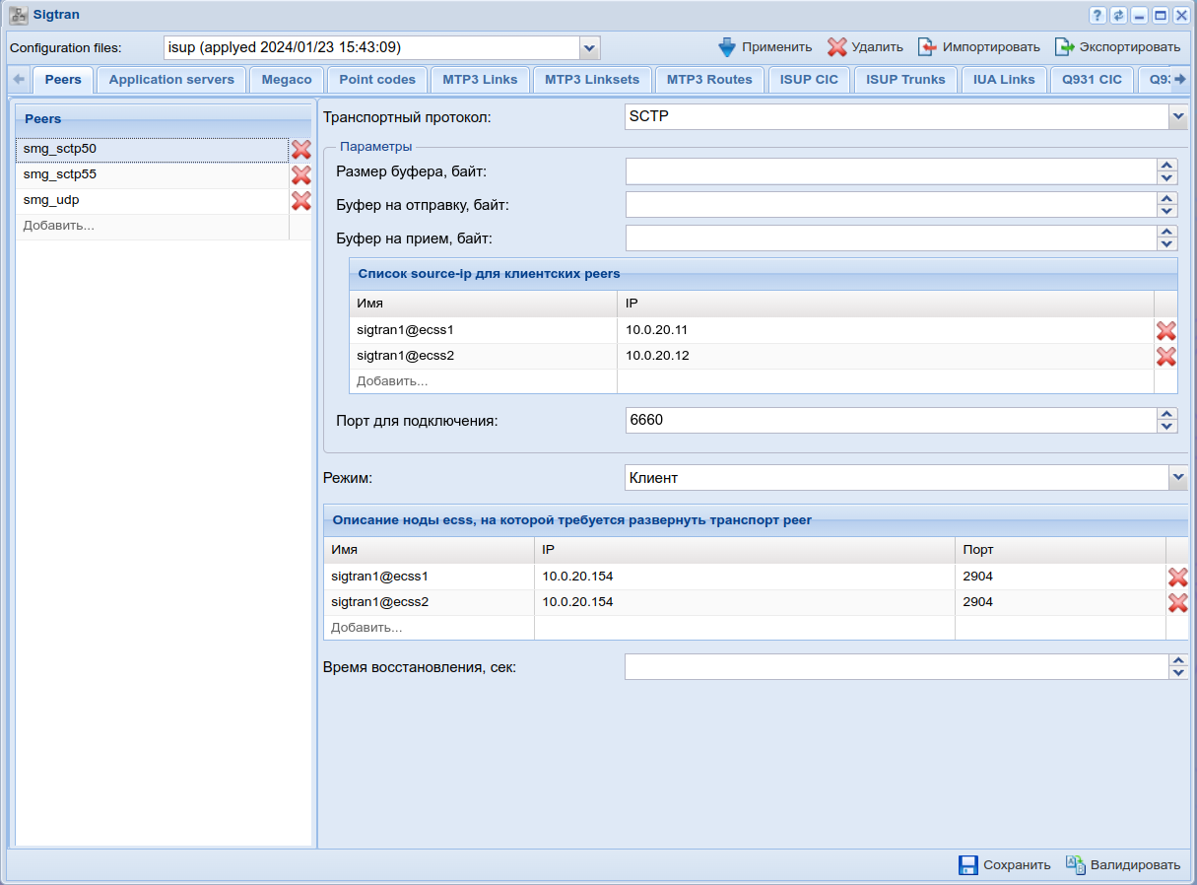Click the Валидировать button
Image resolution: width=1197 pixels, height=885 pixels.
[1122, 865]
